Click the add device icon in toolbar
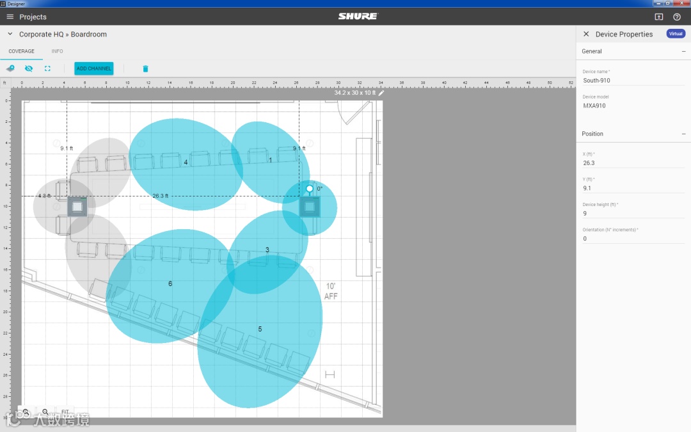691x432 pixels. click(x=10, y=68)
